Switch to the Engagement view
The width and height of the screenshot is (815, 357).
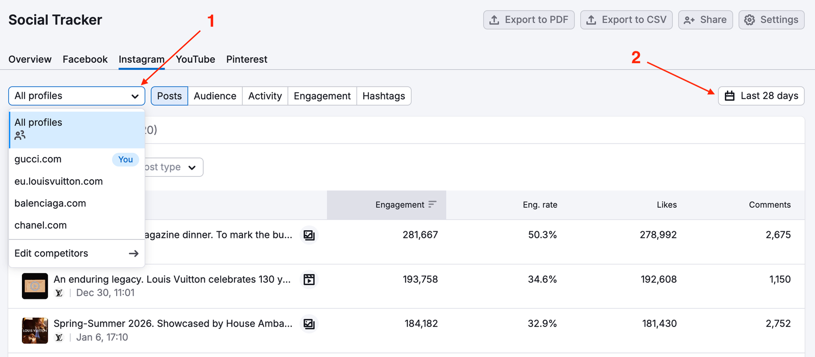[x=322, y=96]
